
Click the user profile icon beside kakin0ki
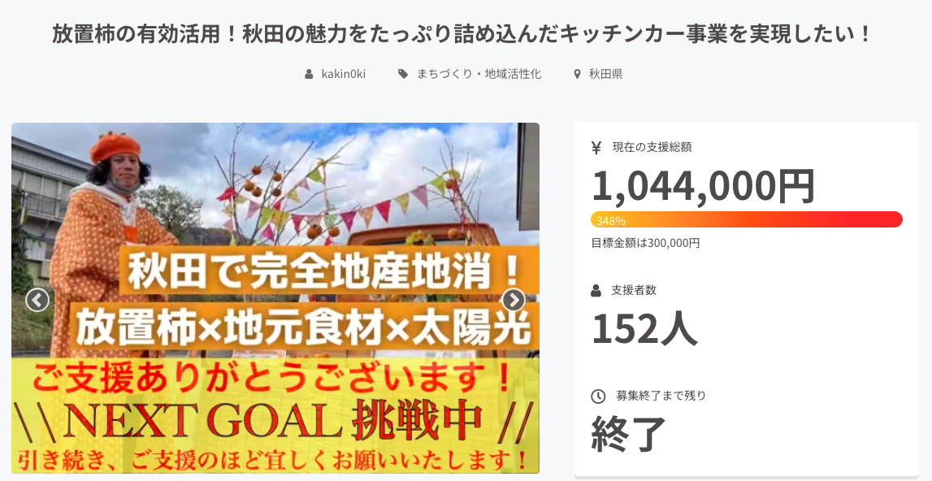[309, 74]
